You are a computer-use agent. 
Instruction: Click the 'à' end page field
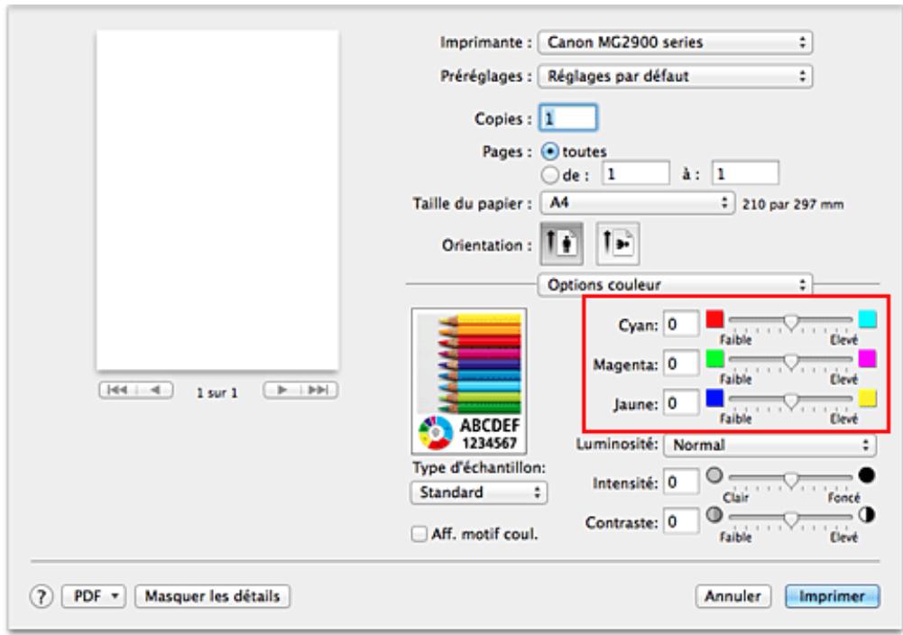pos(745,173)
